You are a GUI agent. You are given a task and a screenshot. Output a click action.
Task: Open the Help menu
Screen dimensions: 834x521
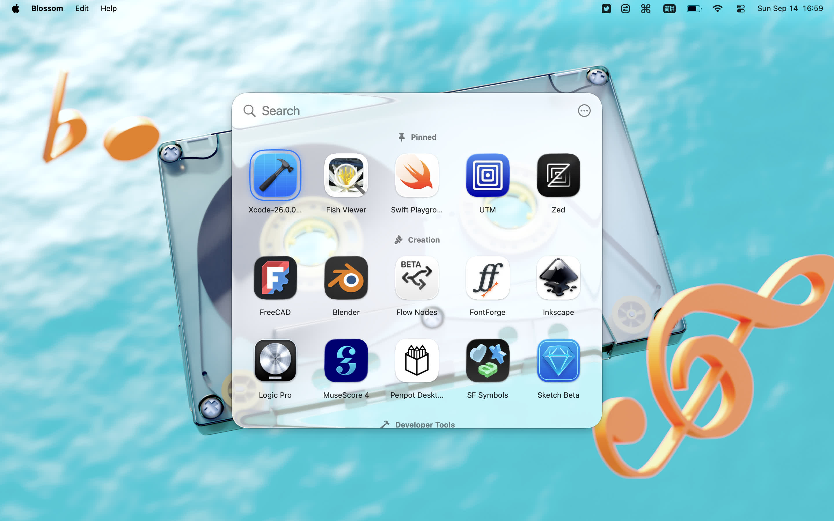(x=109, y=8)
